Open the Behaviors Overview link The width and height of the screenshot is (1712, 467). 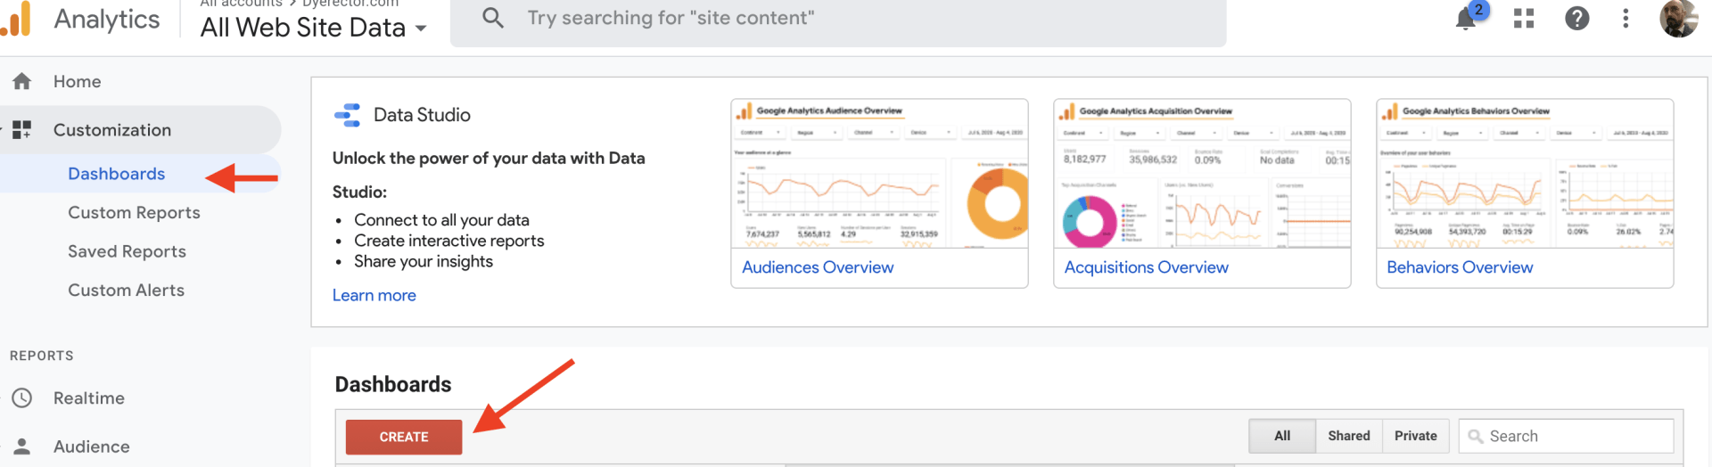pos(1460,267)
